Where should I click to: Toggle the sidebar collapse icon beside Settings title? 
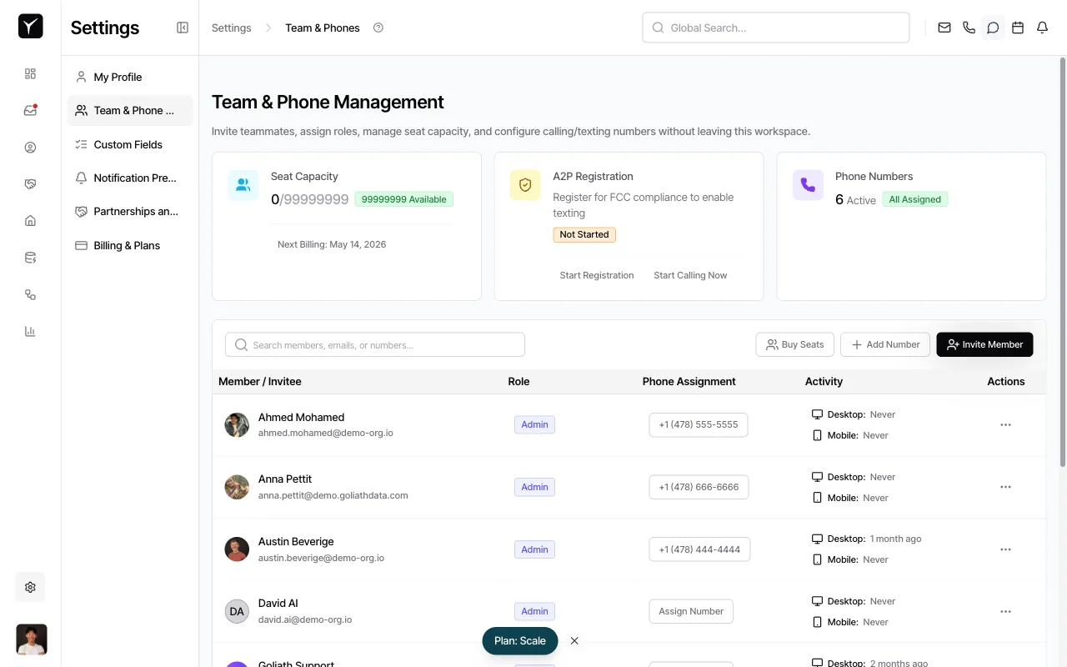[x=182, y=28]
